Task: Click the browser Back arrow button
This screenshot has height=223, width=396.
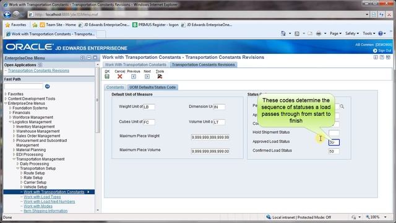Action: click(x=7, y=14)
